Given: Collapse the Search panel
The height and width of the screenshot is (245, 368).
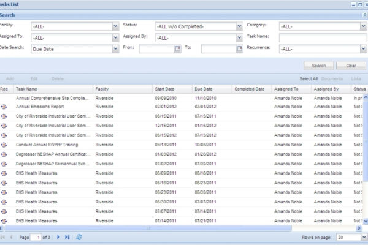Looking at the screenshot, I should [365, 15].
